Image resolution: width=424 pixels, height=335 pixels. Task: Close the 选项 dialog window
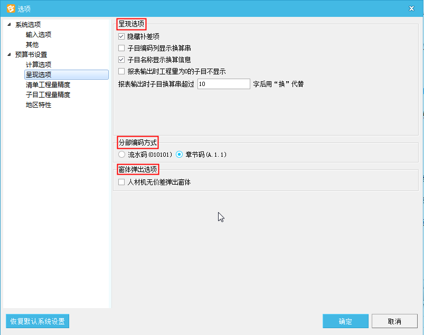[x=411, y=8]
